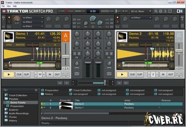Click ACTIVE loop button Deck B
The width and height of the screenshot is (186, 127).
(x=179, y=73)
